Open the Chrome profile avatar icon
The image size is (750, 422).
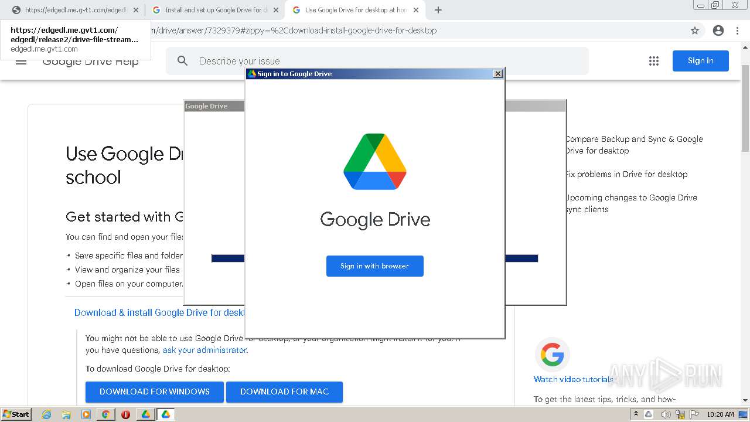click(x=718, y=30)
